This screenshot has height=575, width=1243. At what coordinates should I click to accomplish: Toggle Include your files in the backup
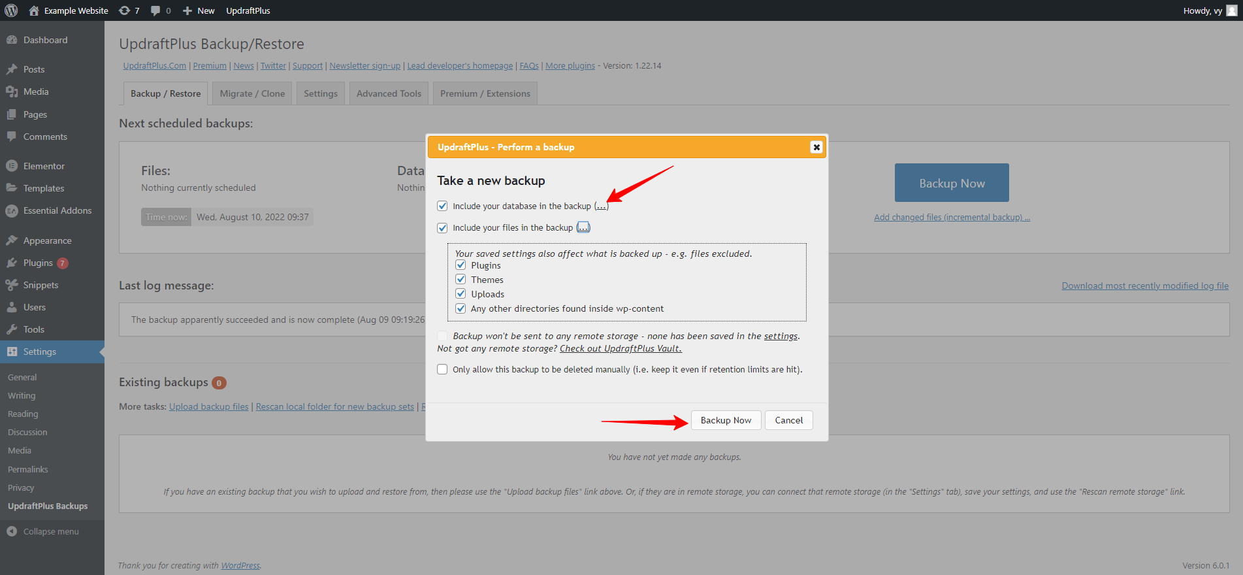pos(442,228)
